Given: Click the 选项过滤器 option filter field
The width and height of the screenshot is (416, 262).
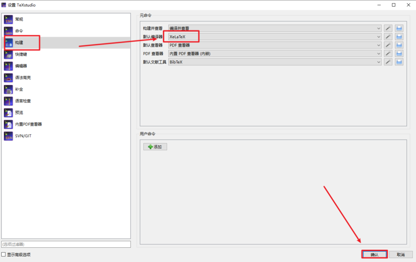Looking at the screenshot, I should [x=66, y=244].
